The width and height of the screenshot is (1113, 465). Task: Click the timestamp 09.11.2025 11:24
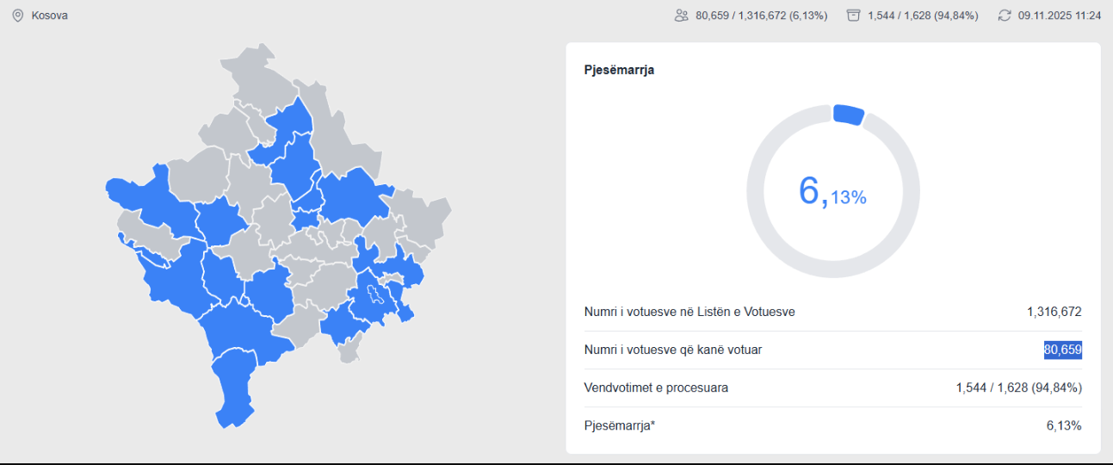(x=1047, y=15)
